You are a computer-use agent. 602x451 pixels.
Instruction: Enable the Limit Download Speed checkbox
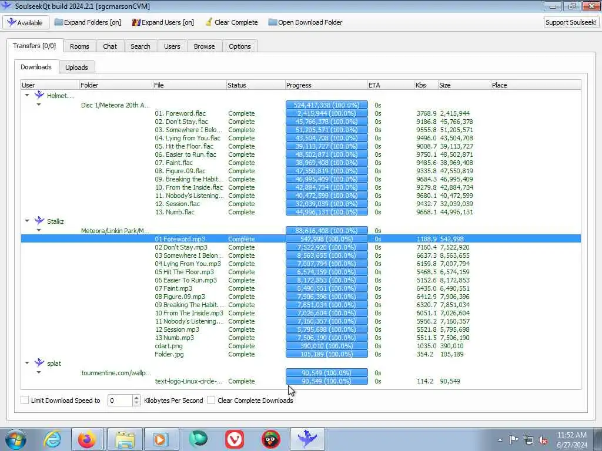click(25, 400)
